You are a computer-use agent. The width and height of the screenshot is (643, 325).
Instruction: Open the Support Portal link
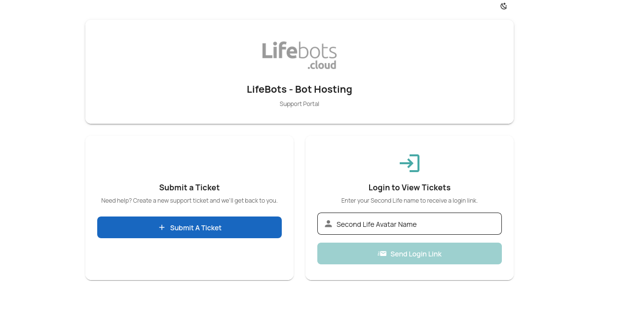(x=299, y=104)
